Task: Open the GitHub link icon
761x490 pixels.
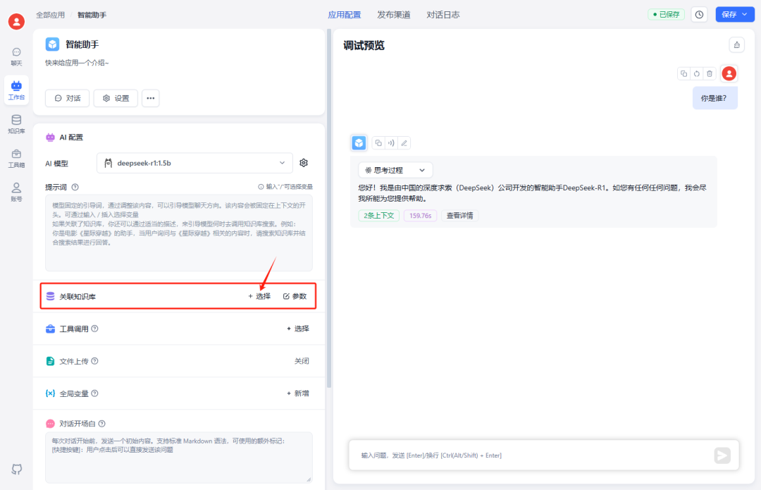Action: tap(16, 469)
